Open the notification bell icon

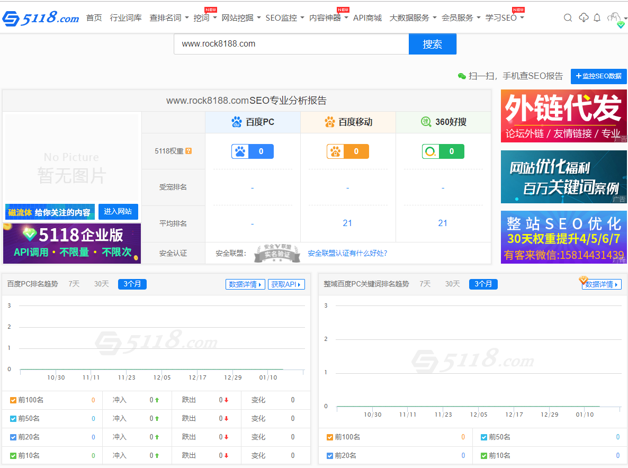tap(597, 17)
